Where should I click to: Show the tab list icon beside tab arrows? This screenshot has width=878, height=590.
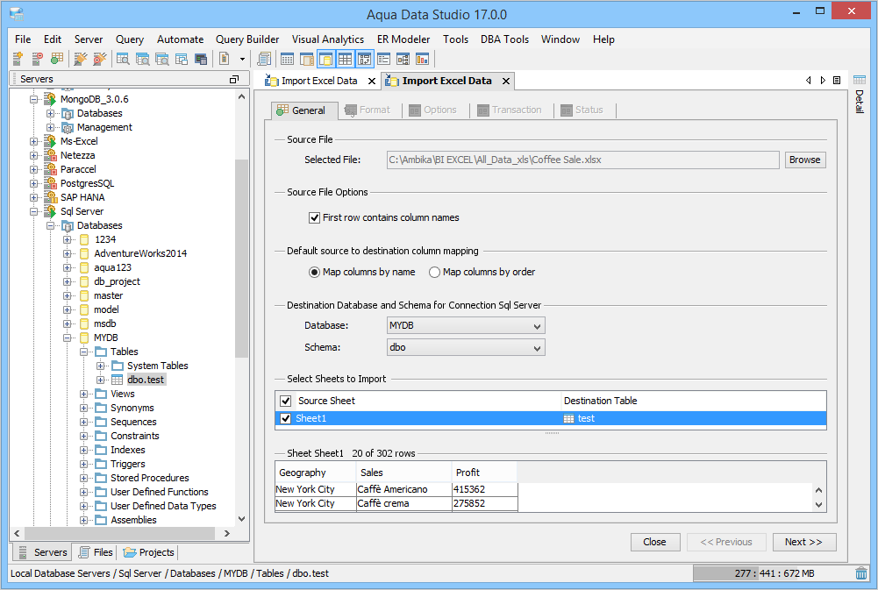pyautogui.click(x=837, y=80)
